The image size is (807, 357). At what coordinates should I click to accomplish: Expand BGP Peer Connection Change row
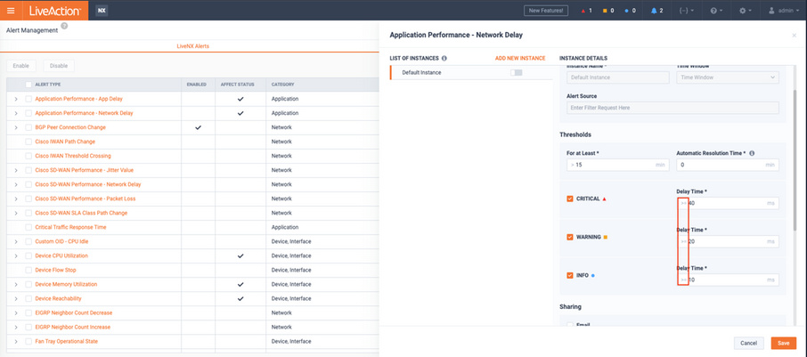16,127
